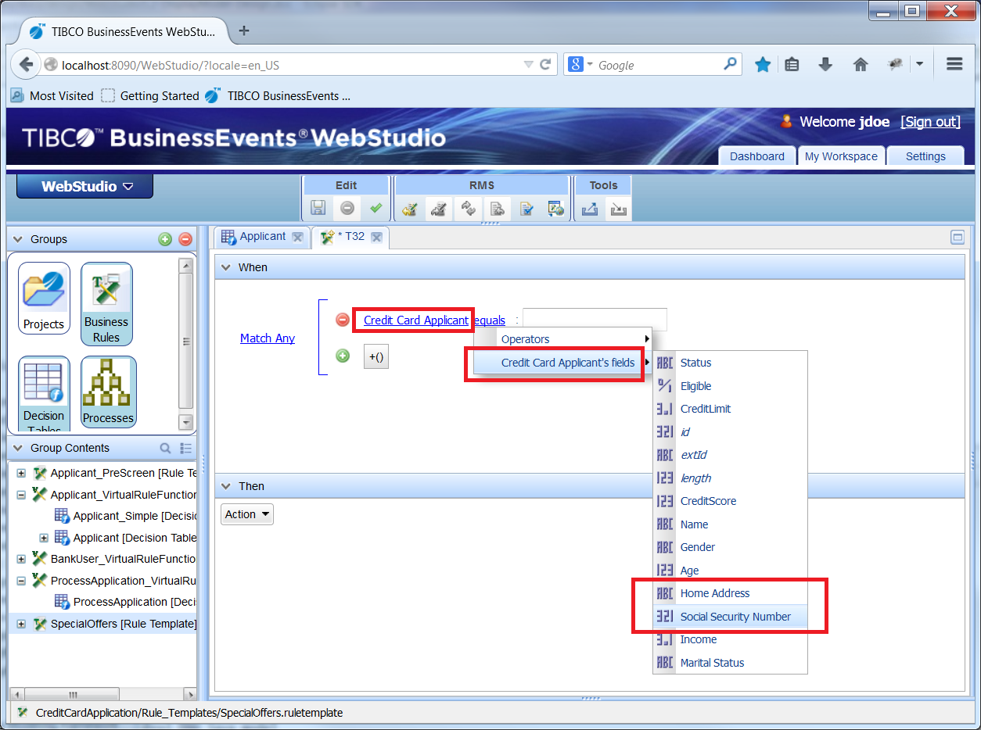Open Most Visited bookmark
Screen dimensions: 981x730
tap(52, 96)
